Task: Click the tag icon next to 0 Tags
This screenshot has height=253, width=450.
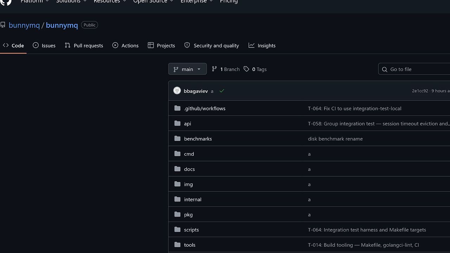Action: 246,69
